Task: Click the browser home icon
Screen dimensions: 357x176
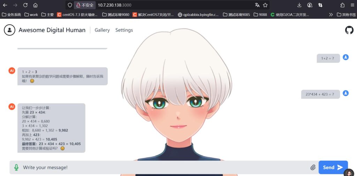Action: pyautogui.click(x=35, y=5)
